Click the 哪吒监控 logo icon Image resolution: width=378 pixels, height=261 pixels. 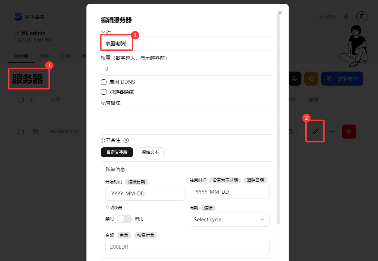18,17
